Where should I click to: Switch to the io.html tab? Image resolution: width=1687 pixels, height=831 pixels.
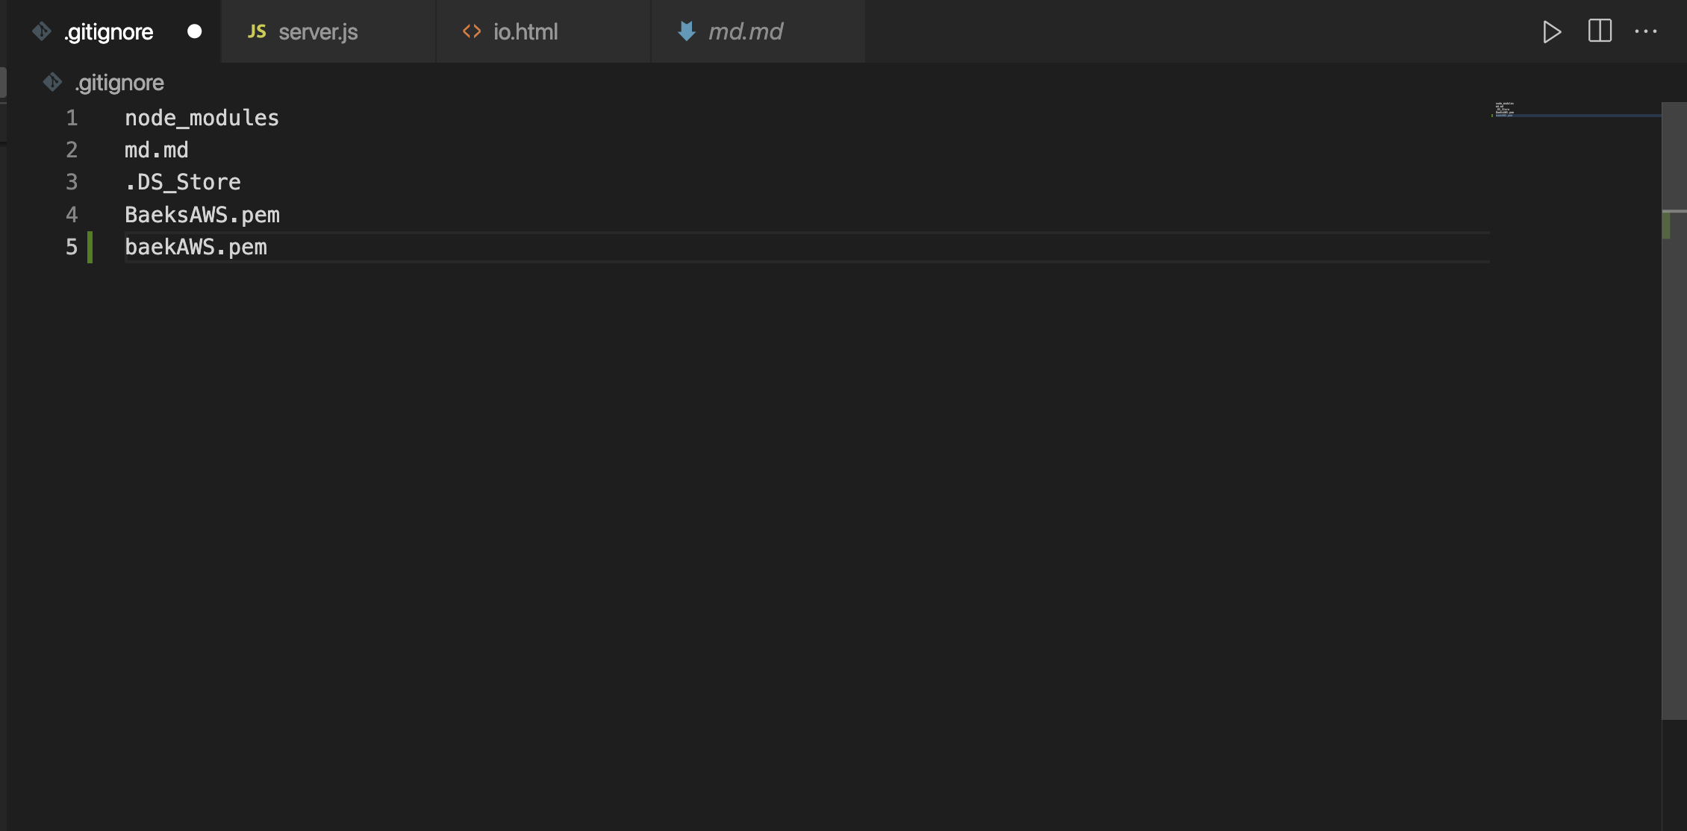tap(543, 31)
